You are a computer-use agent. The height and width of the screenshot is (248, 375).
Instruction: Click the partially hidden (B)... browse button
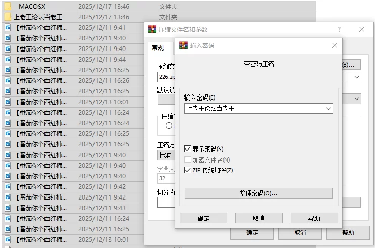pyautogui.click(x=351, y=65)
